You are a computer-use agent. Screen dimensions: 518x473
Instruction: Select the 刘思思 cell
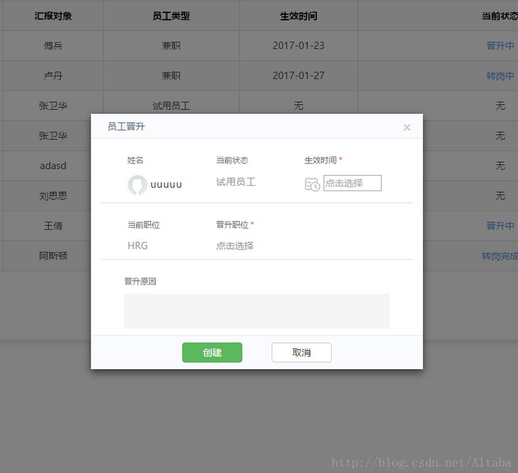(53, 196)
